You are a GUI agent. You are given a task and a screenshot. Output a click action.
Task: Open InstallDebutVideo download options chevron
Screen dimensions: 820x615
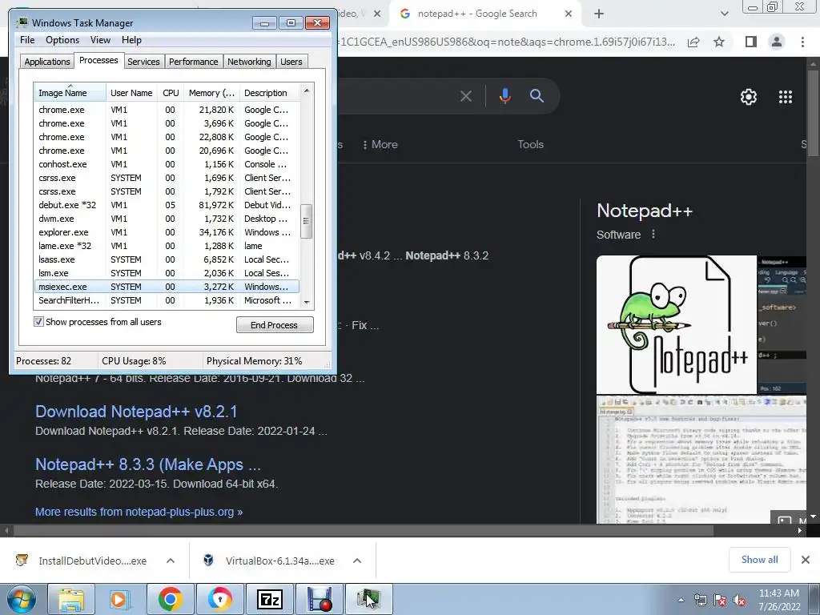171,561
